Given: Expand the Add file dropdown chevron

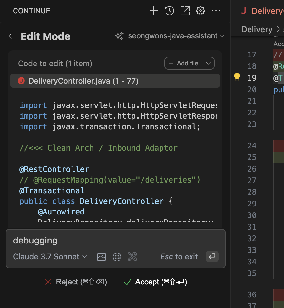Looking at the screenshot, I should pos(208,64).
